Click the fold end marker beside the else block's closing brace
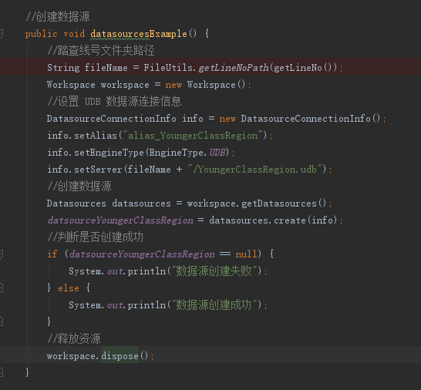421x390 pixels. pos(1,321)
